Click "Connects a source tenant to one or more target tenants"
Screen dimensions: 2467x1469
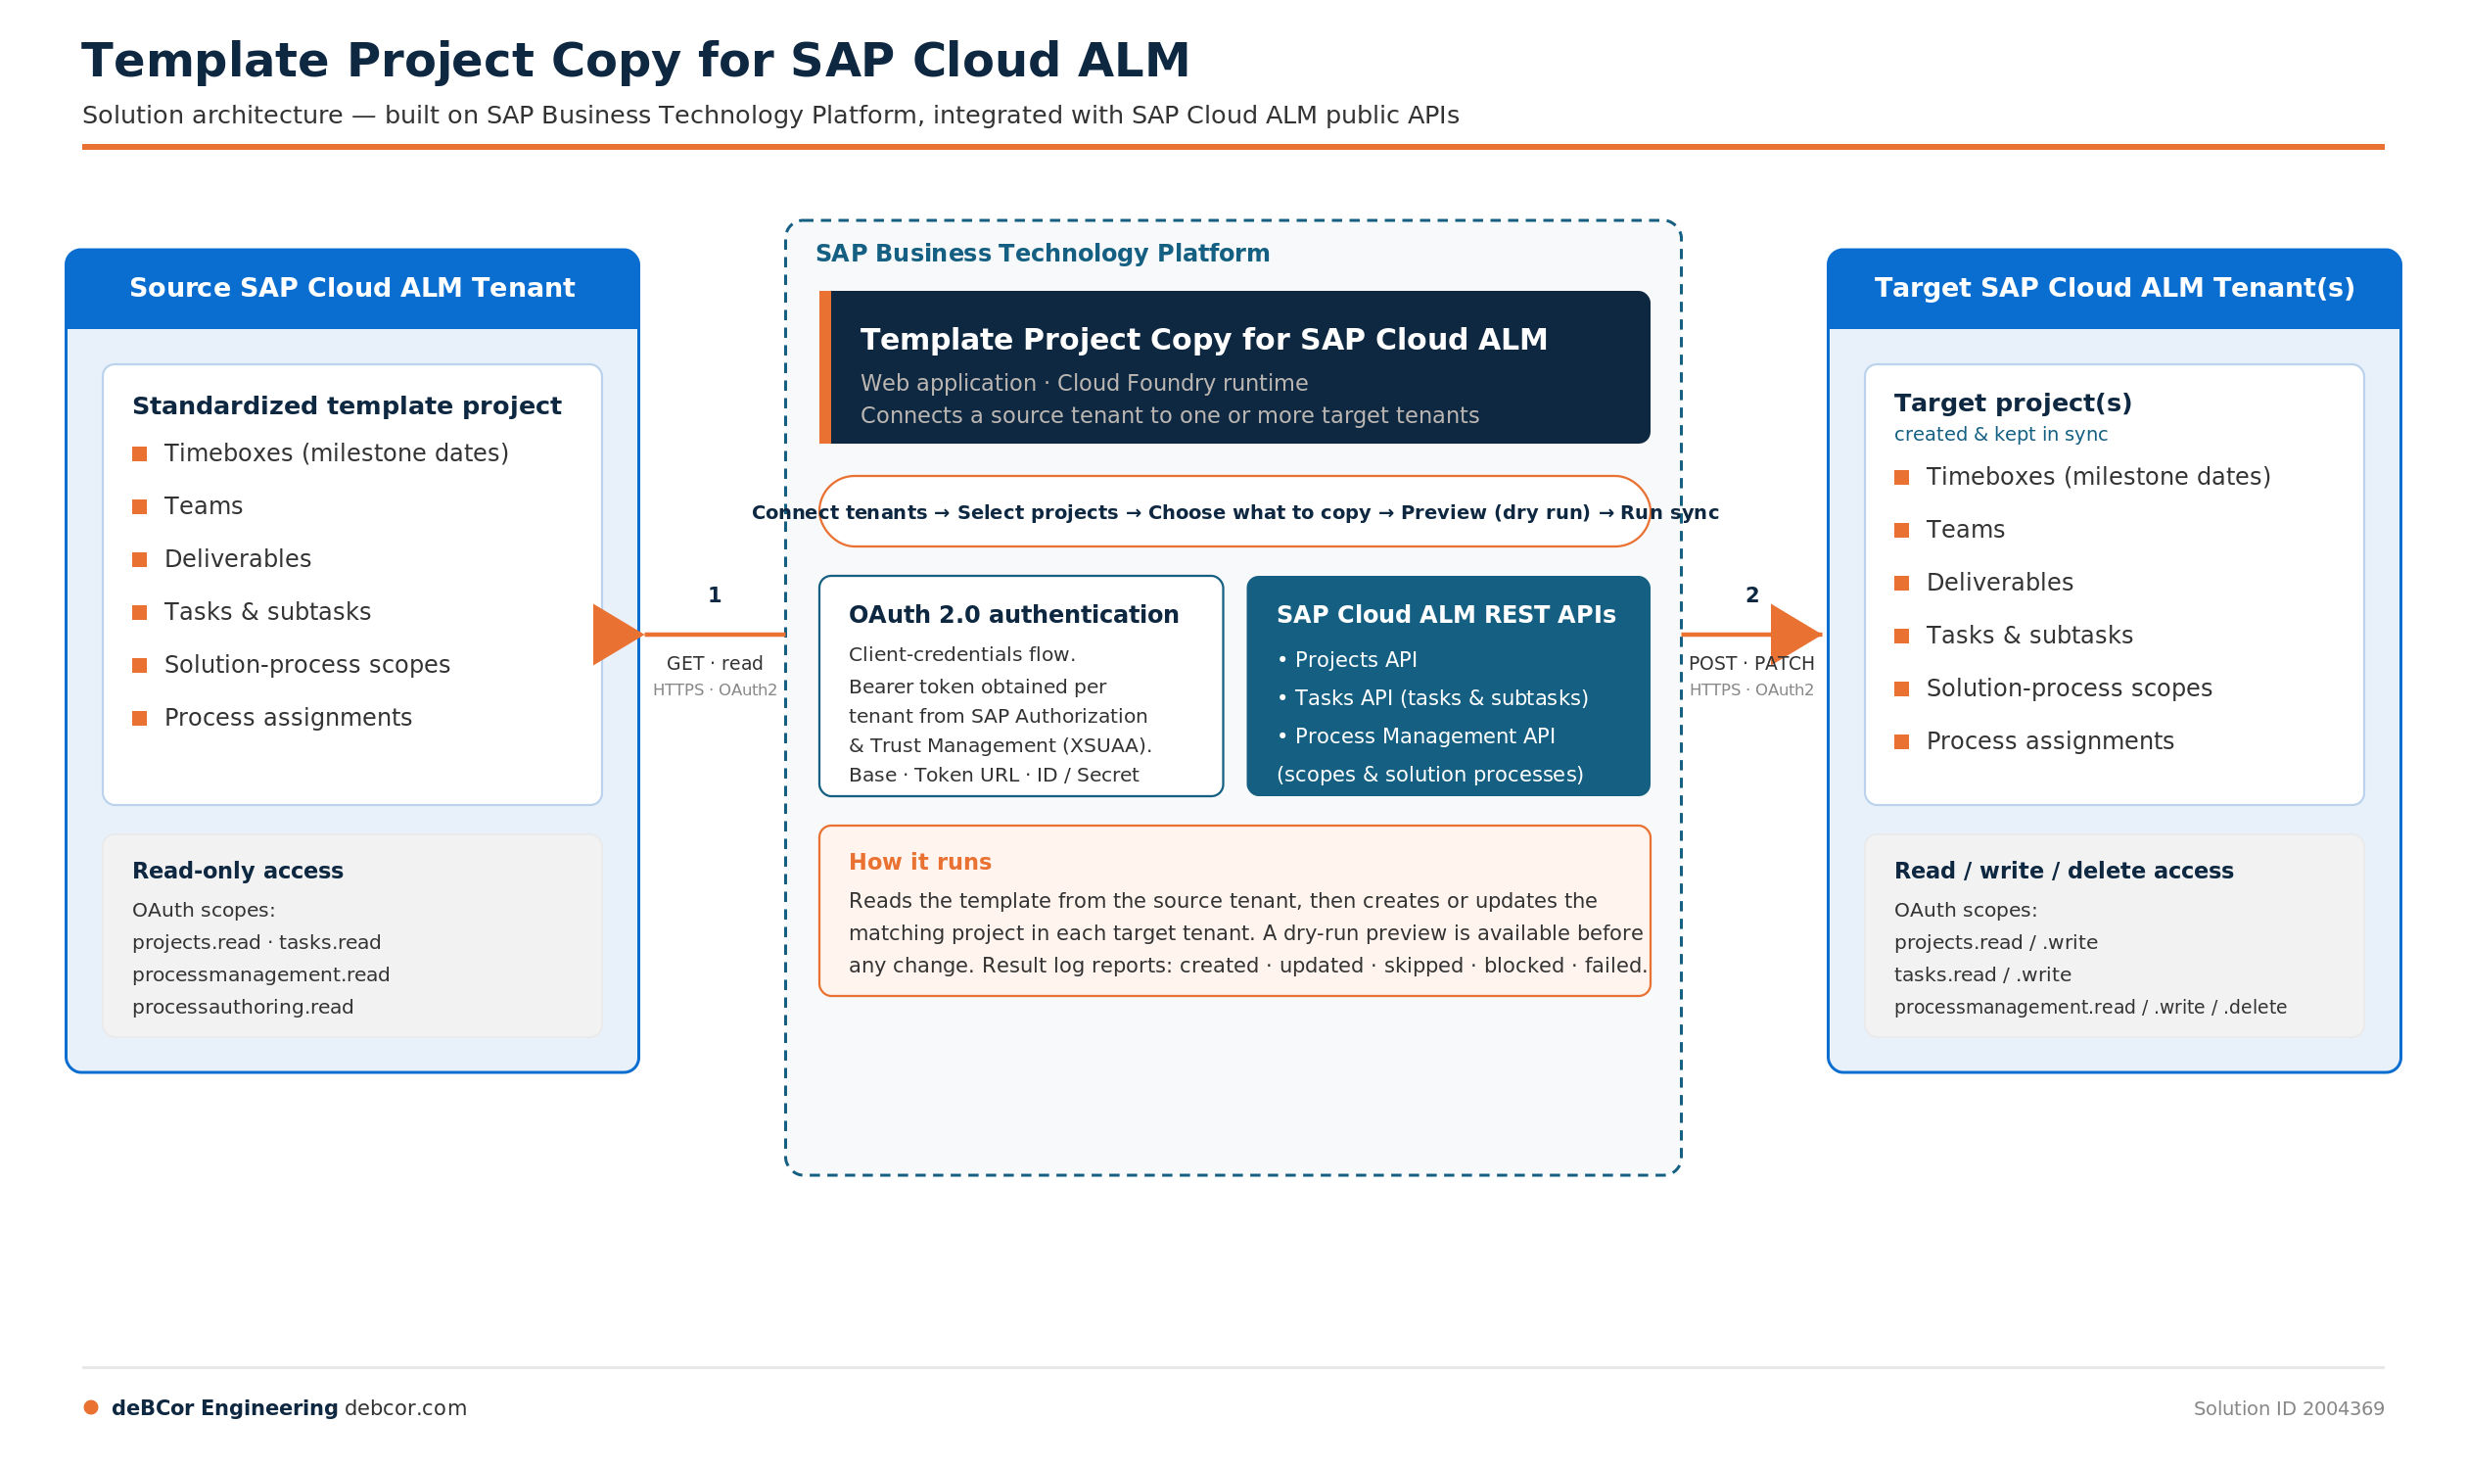pyautogui.click(x=1170, y=416)
